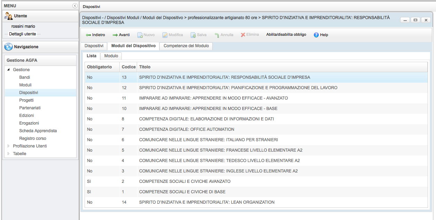
Task: Open Progetti in navigation tree
Action: [26, 100]
